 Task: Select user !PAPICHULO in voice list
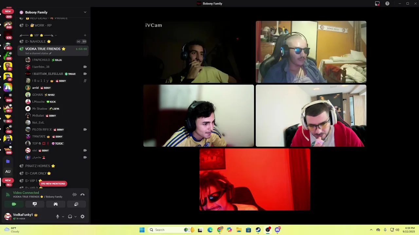pos(56,60)
